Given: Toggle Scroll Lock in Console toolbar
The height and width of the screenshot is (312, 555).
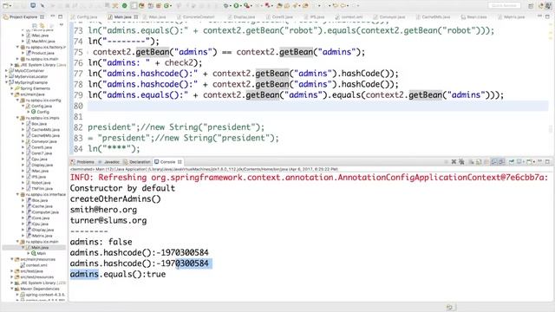Looking at the screenshot, I should 479,162.
